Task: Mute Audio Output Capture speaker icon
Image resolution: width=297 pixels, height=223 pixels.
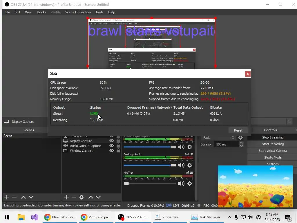Action: [x=181, y=147]
